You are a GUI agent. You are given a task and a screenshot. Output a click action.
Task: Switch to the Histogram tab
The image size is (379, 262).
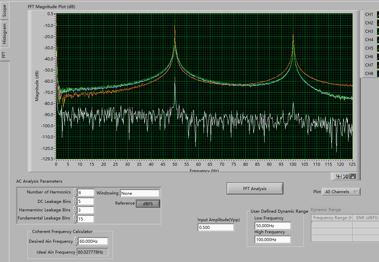(4, 34)
